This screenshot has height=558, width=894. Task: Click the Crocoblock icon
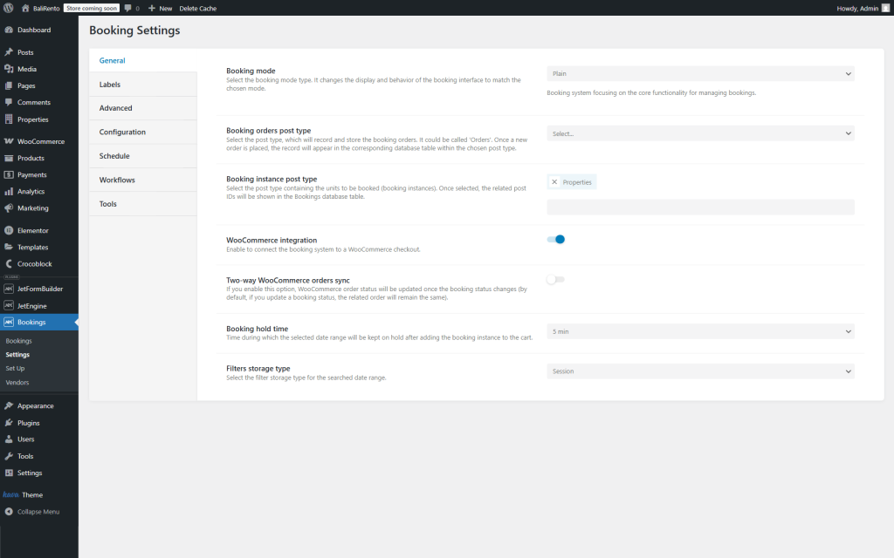9,263
